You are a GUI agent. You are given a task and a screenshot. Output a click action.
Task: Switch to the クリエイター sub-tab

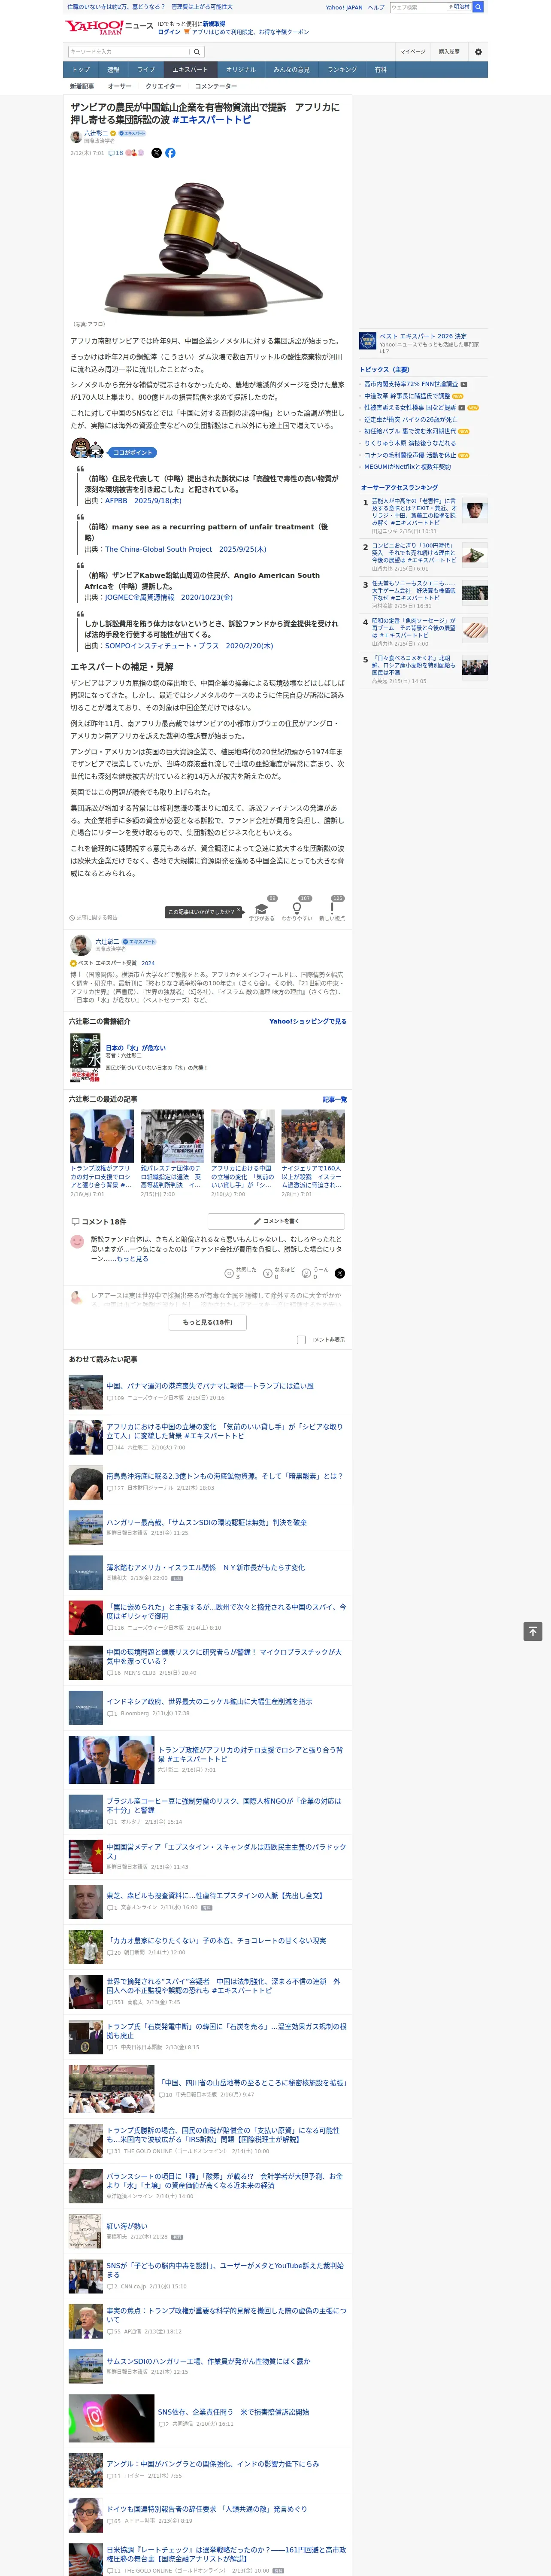163,86
